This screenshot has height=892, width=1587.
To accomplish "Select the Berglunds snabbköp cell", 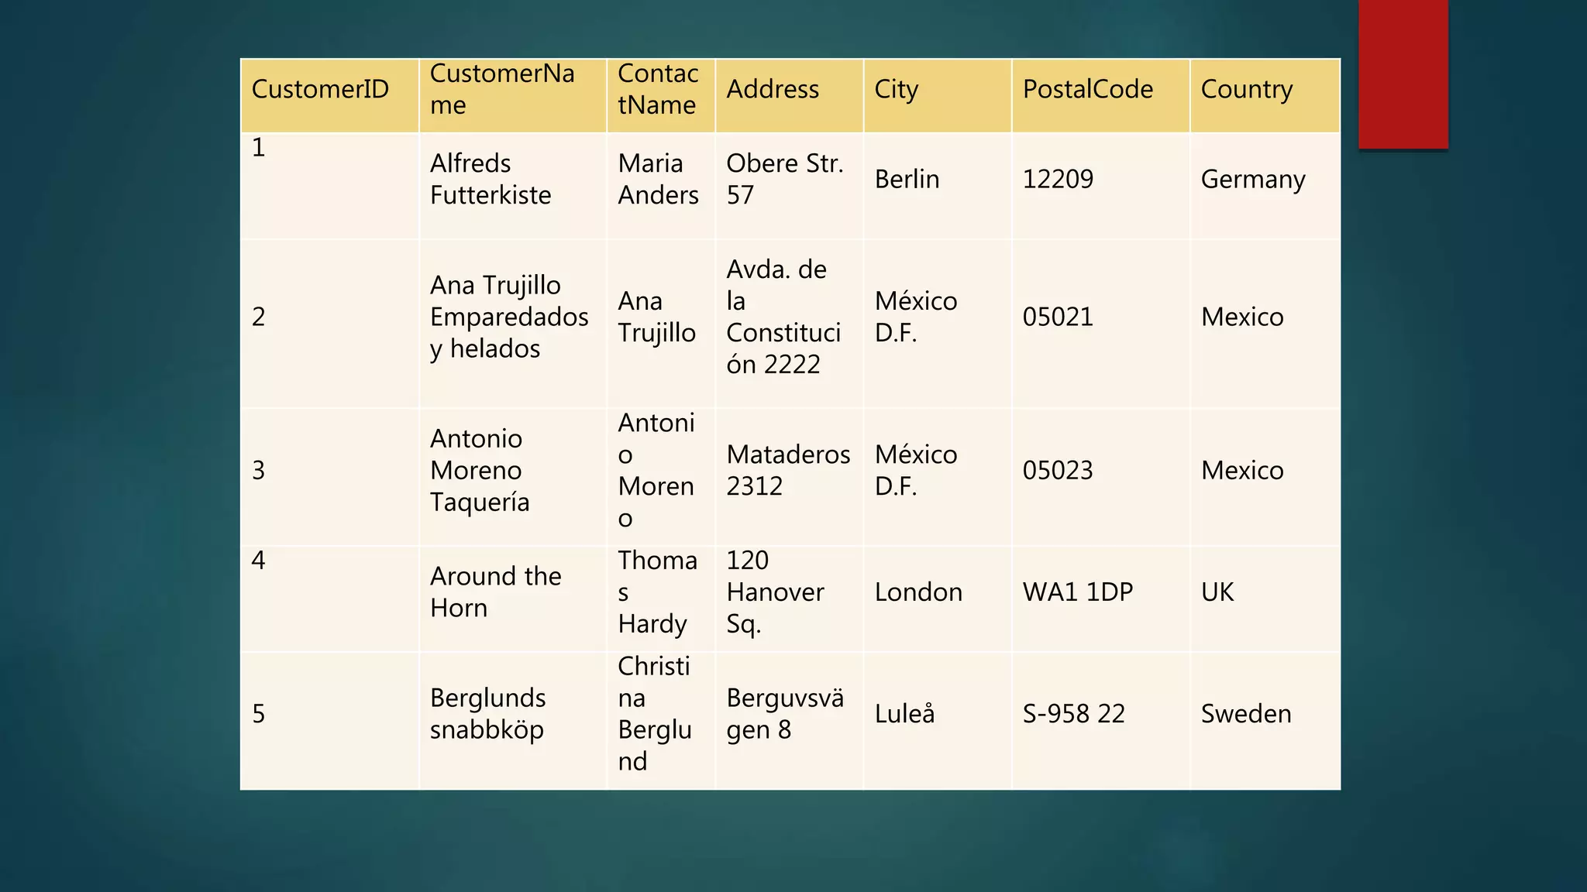I will pos(513,721).
